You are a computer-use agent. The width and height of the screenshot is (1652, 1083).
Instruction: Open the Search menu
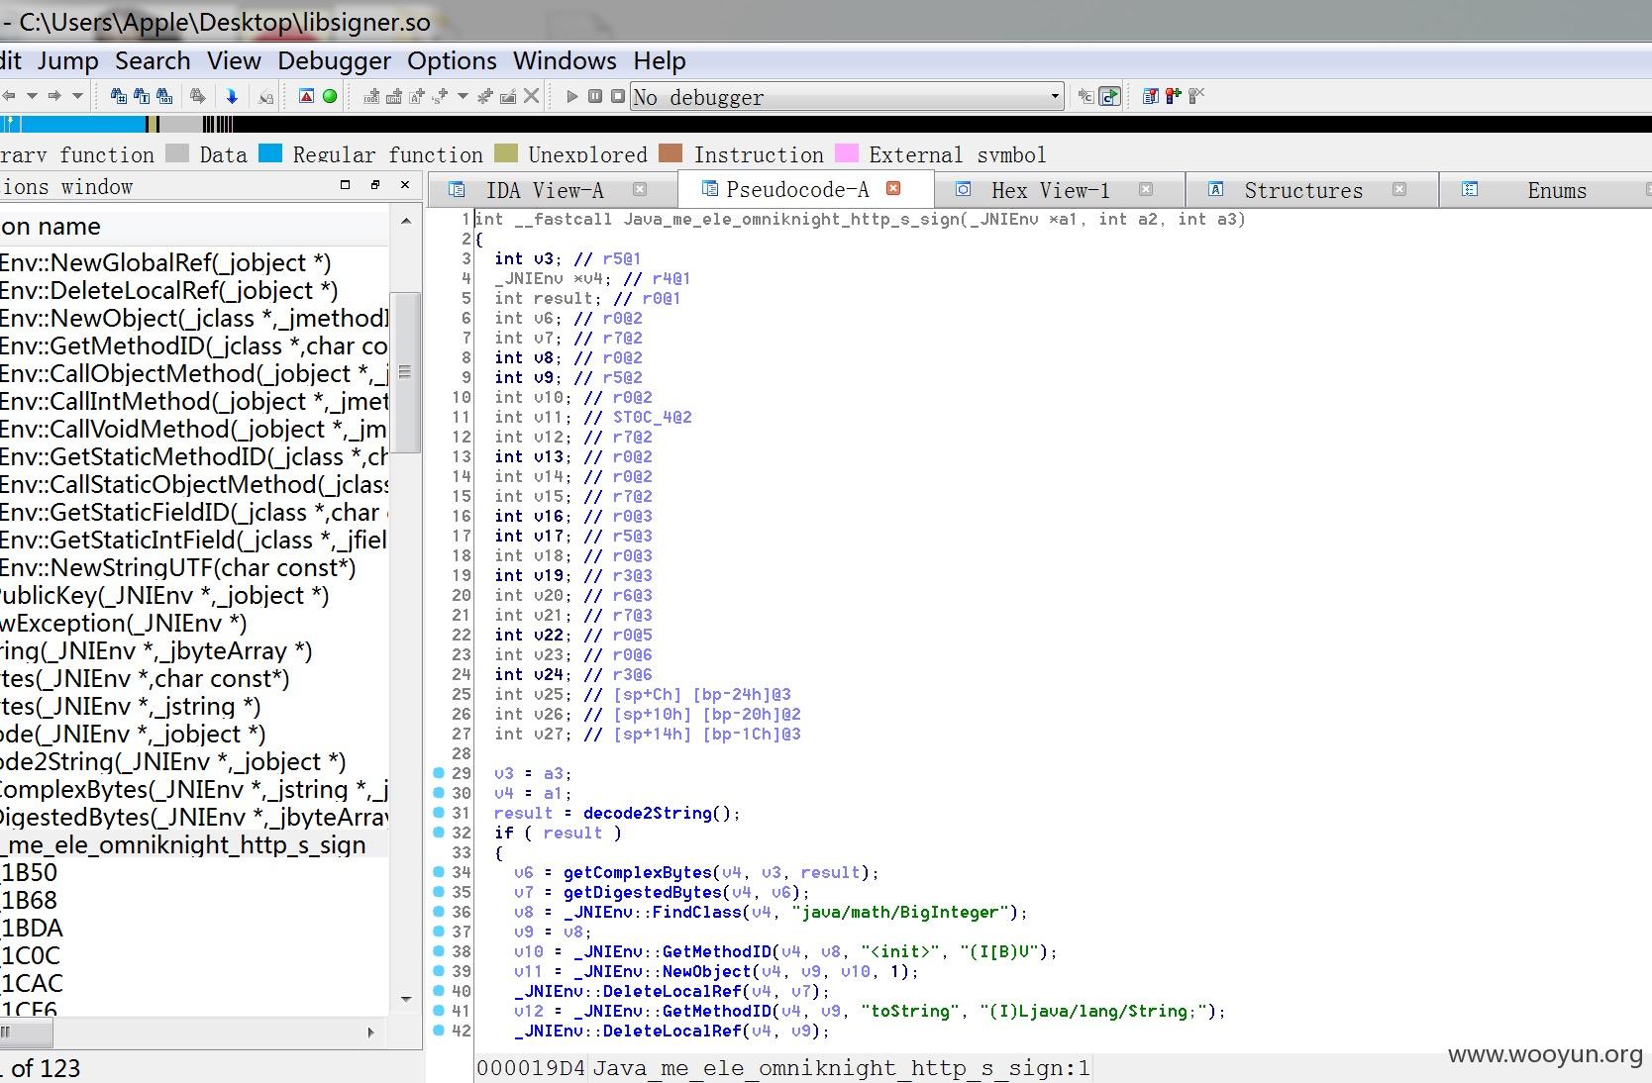[x=153, y=61]
